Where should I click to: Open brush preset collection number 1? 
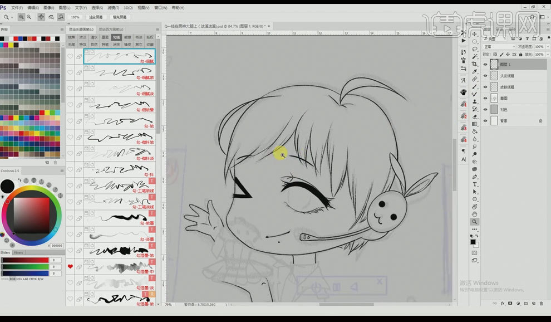pyautogui.click(x=464, y=104)
